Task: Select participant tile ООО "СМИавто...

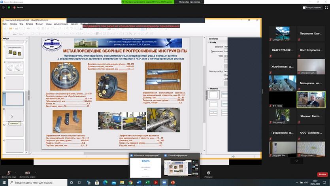Action: click(311, 133)
